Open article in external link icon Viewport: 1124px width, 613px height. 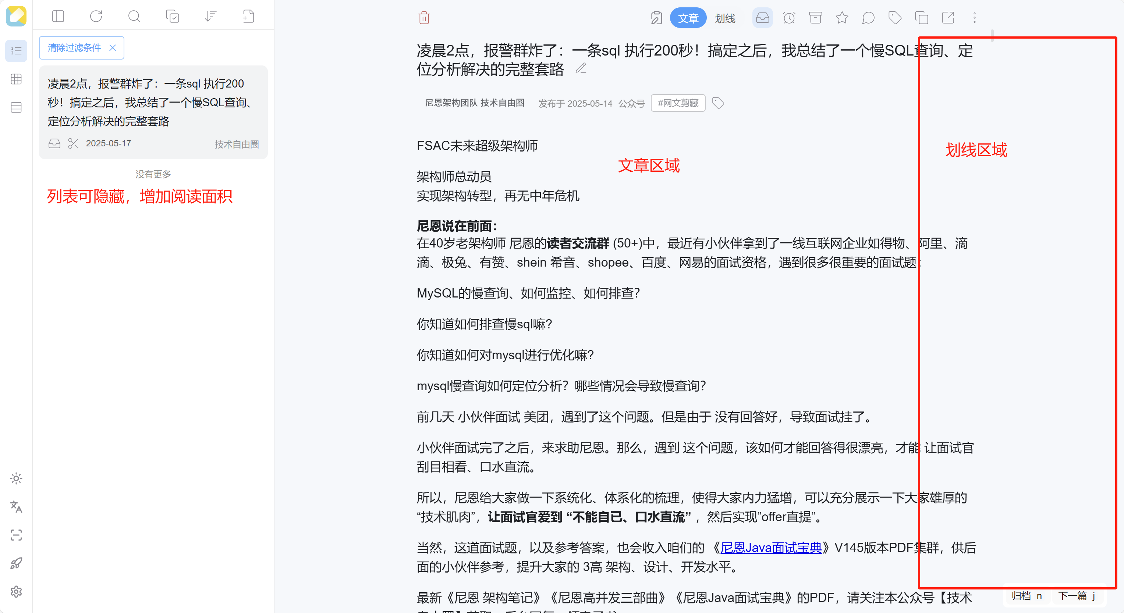[948, 18]
